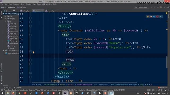Click PHP_Course_App breadcrumb in navigation bar

click(8, 8)
